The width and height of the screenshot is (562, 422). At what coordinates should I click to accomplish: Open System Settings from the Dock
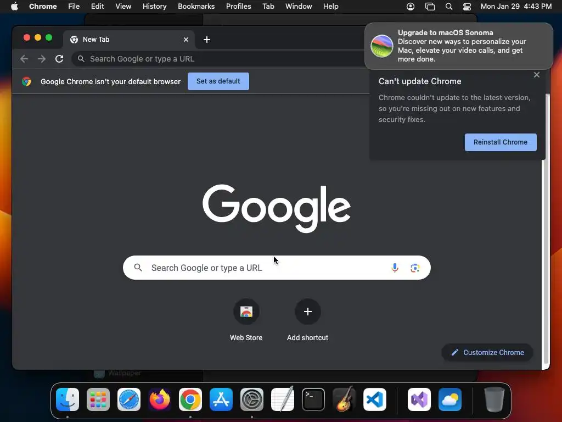(251, 399)
